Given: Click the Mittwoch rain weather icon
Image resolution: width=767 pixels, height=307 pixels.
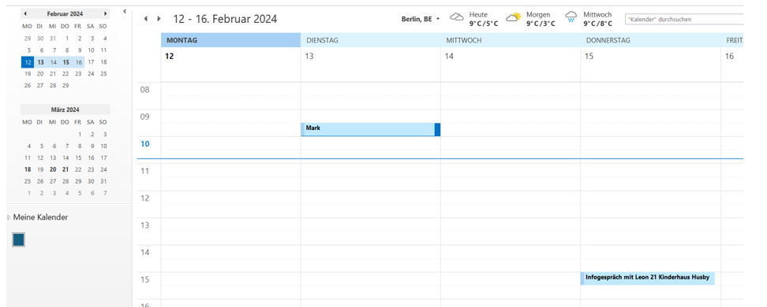Looking at the screenshot, I should 571,18.
